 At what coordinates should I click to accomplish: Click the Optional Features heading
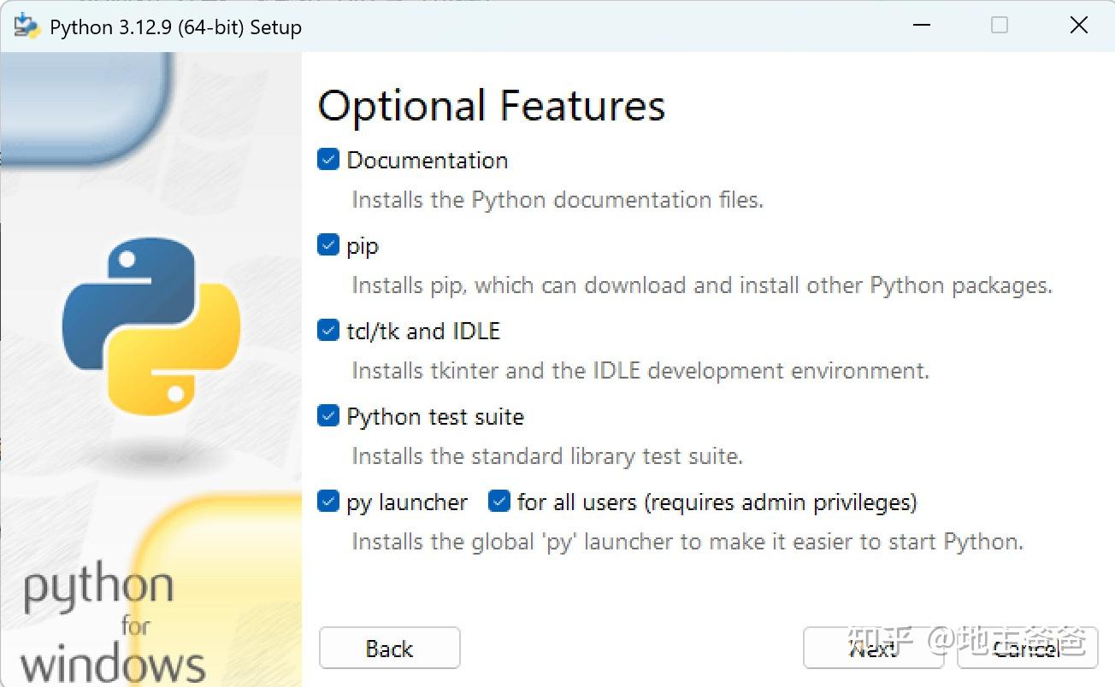point(492,106)
